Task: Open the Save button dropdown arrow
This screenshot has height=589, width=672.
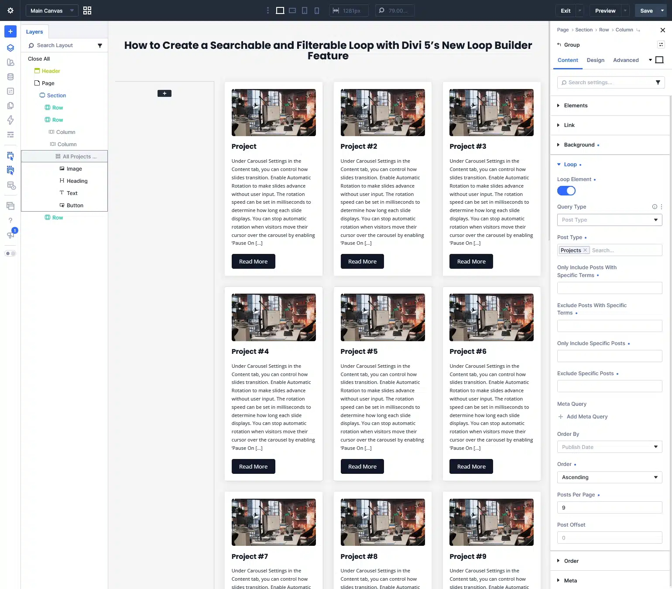Action: pos(662,10)
